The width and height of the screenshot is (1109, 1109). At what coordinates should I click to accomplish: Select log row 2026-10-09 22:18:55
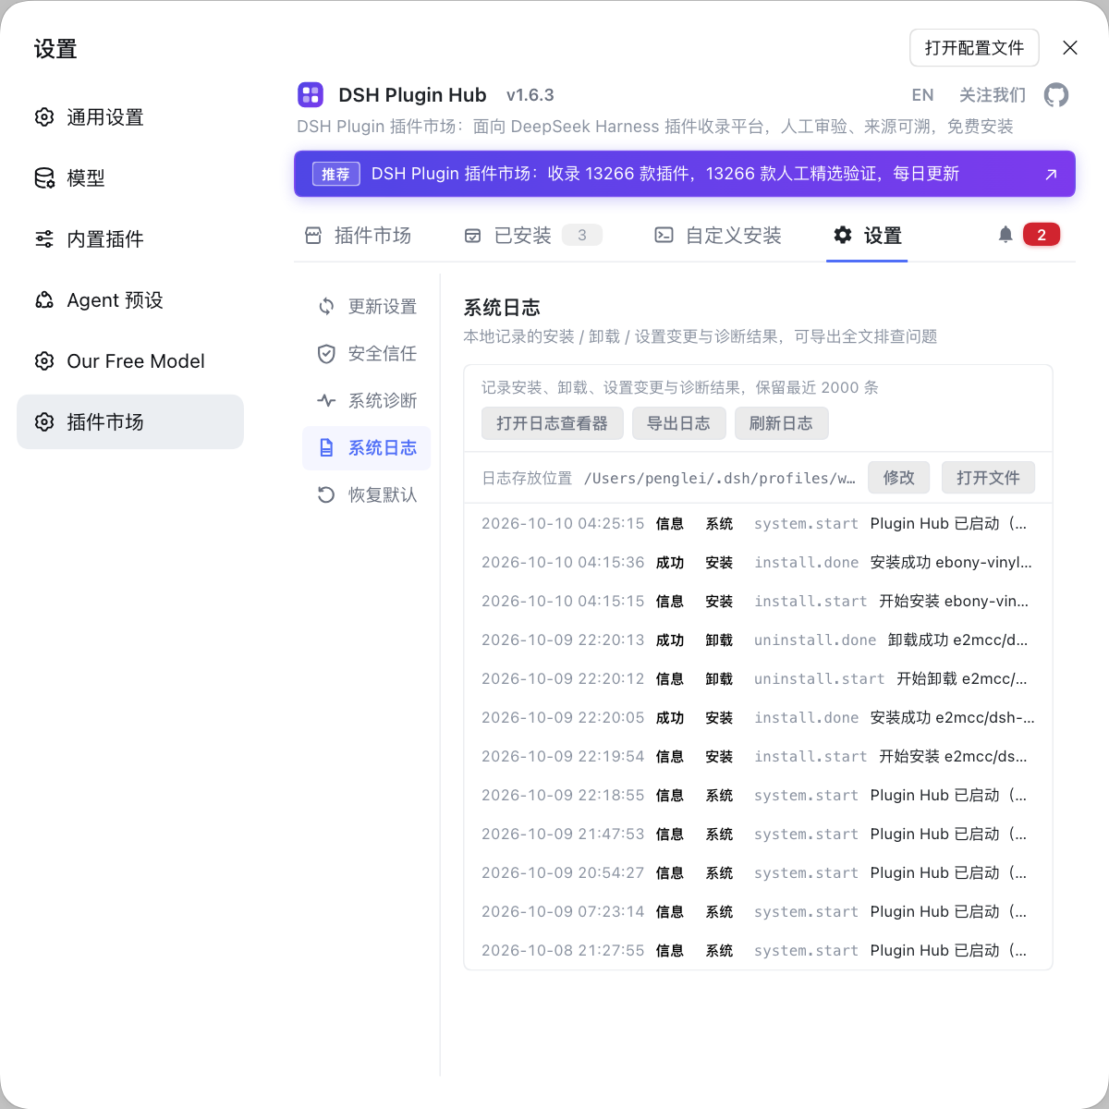pyautogui.click(x=758, y=795)
